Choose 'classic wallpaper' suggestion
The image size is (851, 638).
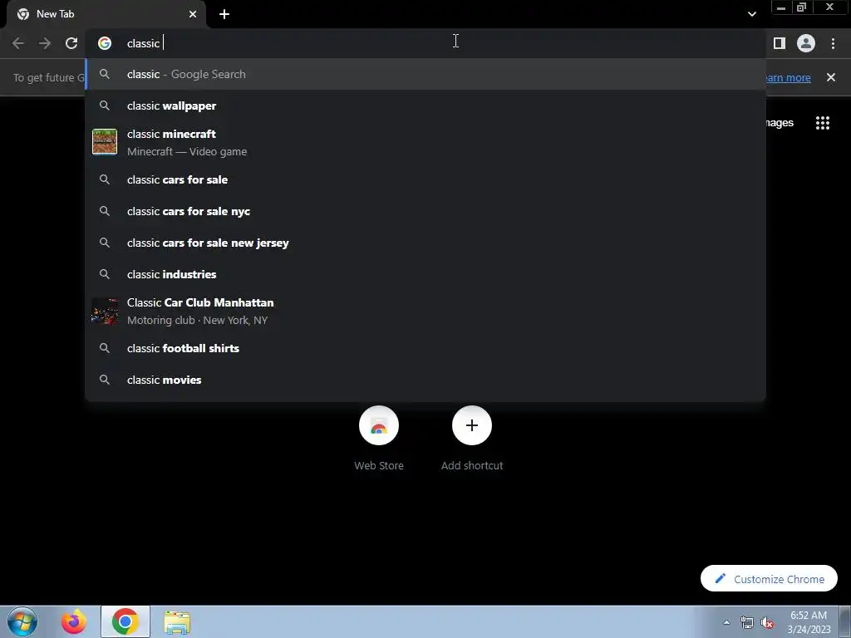(x=425, y=106)
